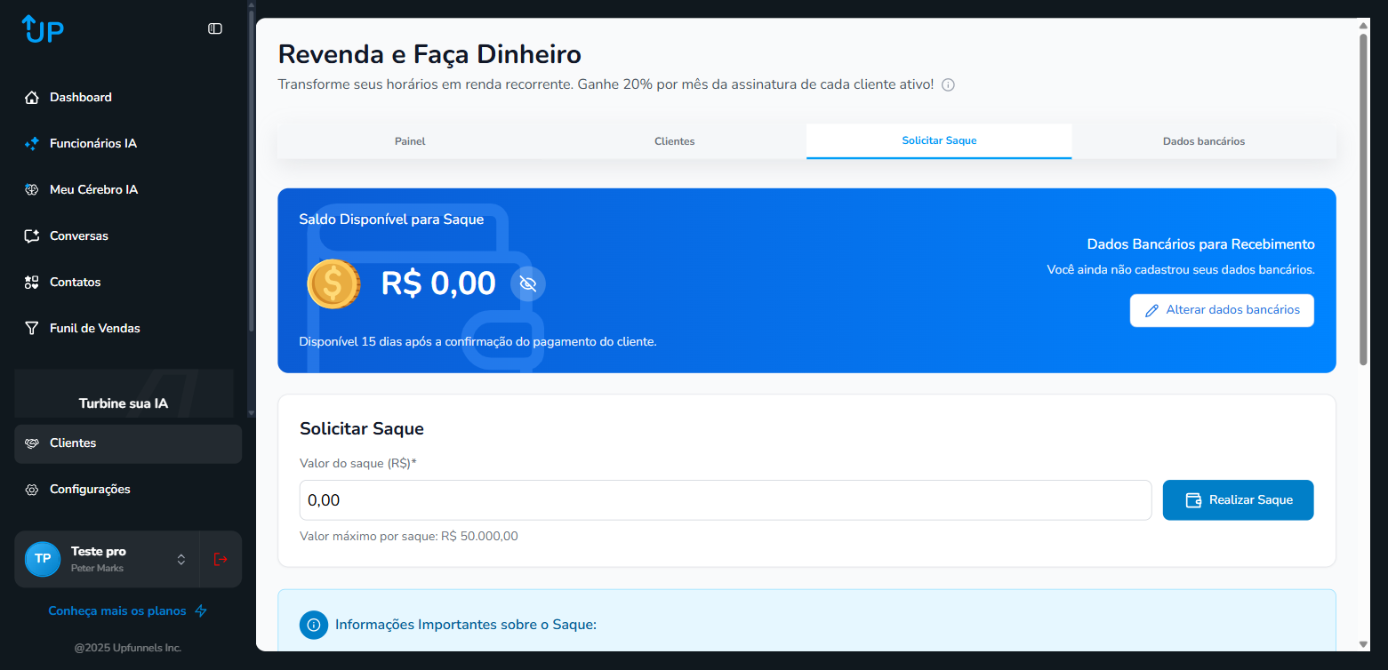
Task: Open Dashboard via the house icon
Action: pyautogui.click(x=32, y=98)
